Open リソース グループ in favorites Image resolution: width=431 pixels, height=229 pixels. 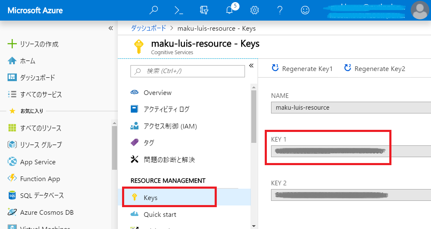click(x=41, y=145)
